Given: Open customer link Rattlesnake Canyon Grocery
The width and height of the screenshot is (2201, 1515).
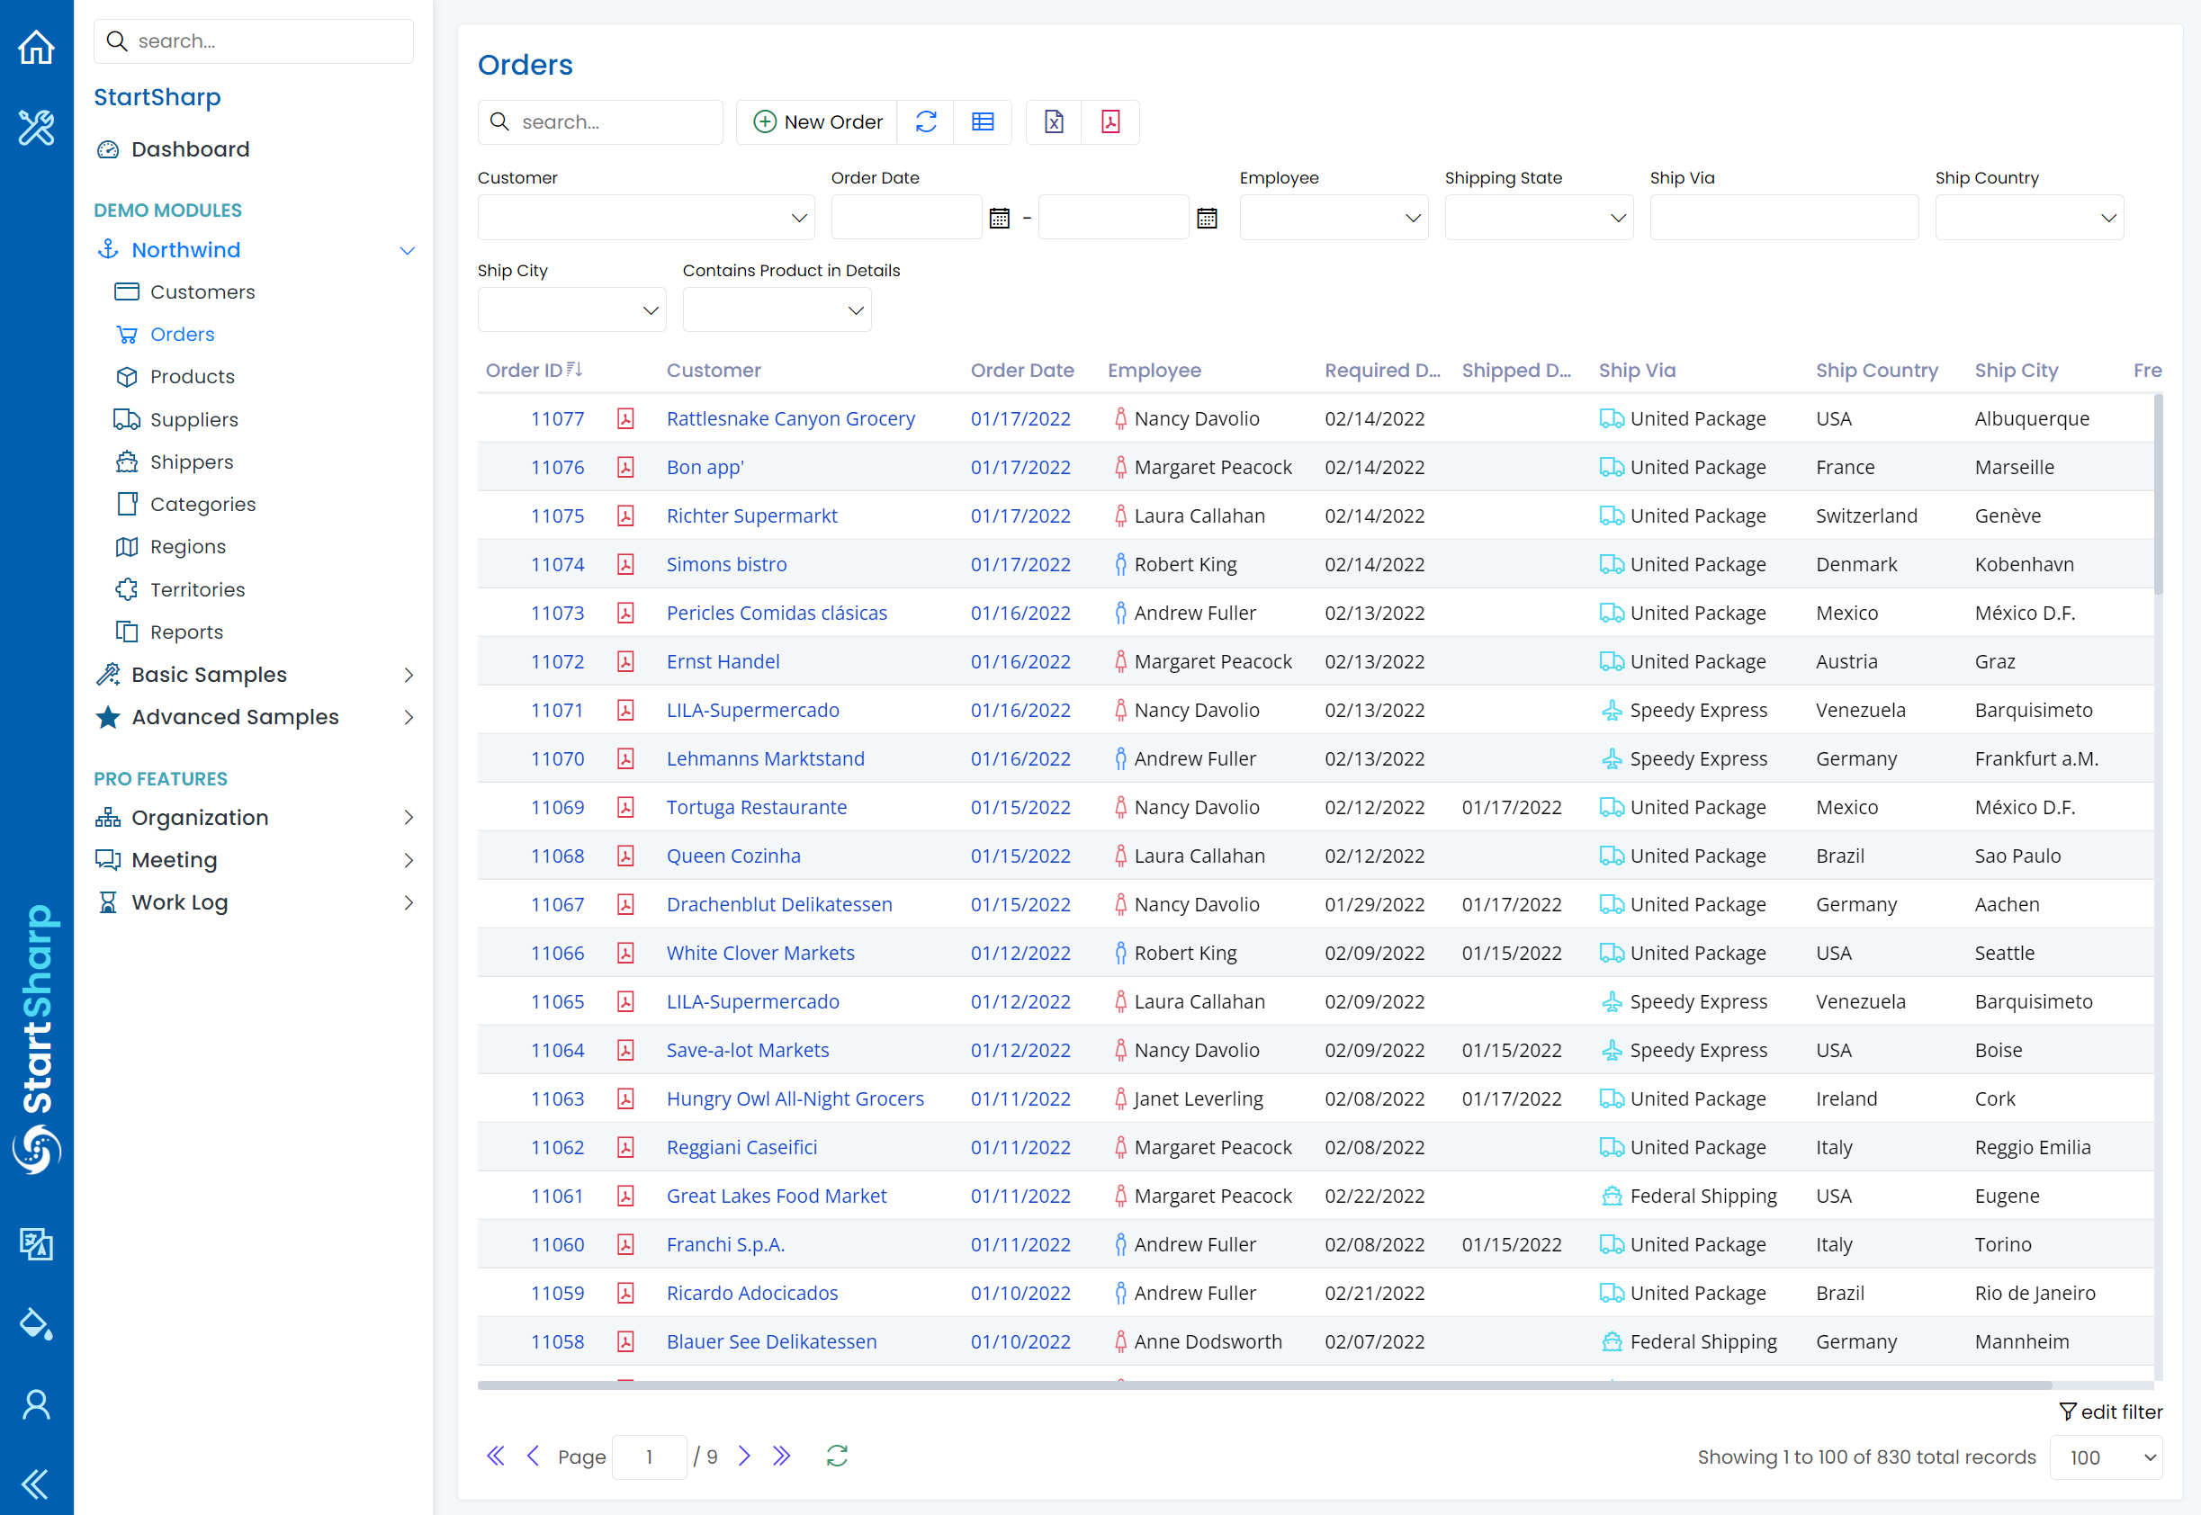Looking at the screenshot, I should (x=790, y=418).
